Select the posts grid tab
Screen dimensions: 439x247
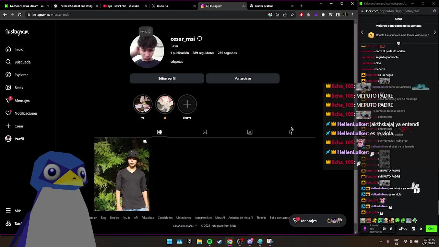pos(160,132)
